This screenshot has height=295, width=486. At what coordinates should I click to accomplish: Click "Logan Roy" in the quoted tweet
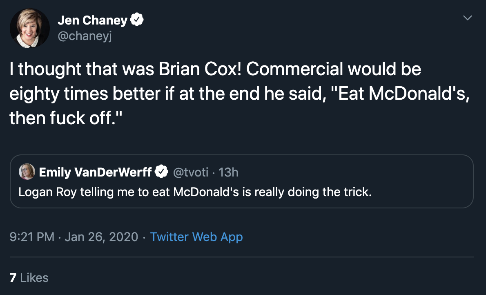[47, 192]
